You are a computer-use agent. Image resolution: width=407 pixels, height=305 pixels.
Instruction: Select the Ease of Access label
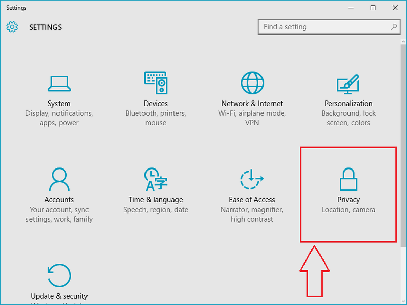pyautogui.click(x=252, y=200)
